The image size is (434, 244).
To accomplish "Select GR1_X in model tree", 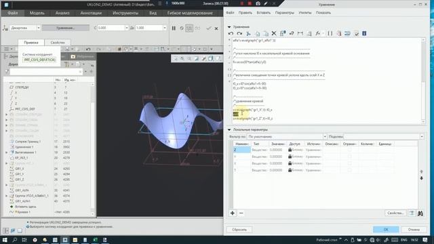I will click(x=20, y=169).
